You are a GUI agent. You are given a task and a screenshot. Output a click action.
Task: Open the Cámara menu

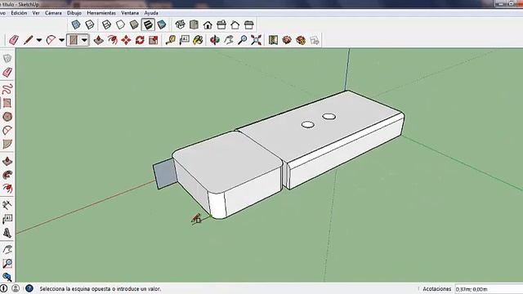pos(53,13)
